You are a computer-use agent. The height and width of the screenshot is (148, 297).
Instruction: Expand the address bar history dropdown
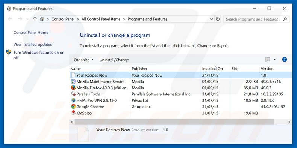coord(212,19)
